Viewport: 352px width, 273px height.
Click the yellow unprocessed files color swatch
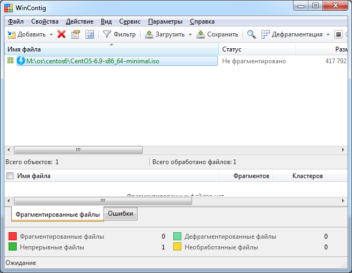pos(178,247)
